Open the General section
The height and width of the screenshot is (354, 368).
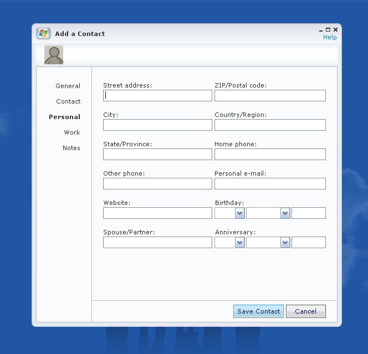68,86
